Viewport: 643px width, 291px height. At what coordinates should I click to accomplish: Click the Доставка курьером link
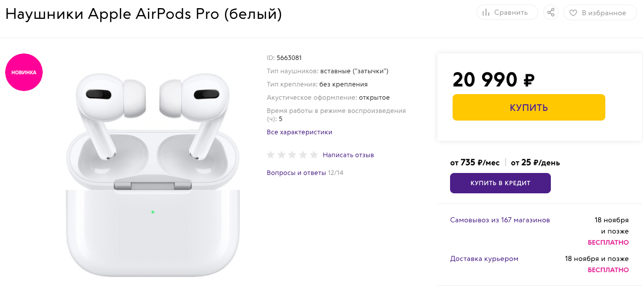[x=484, y=259]
